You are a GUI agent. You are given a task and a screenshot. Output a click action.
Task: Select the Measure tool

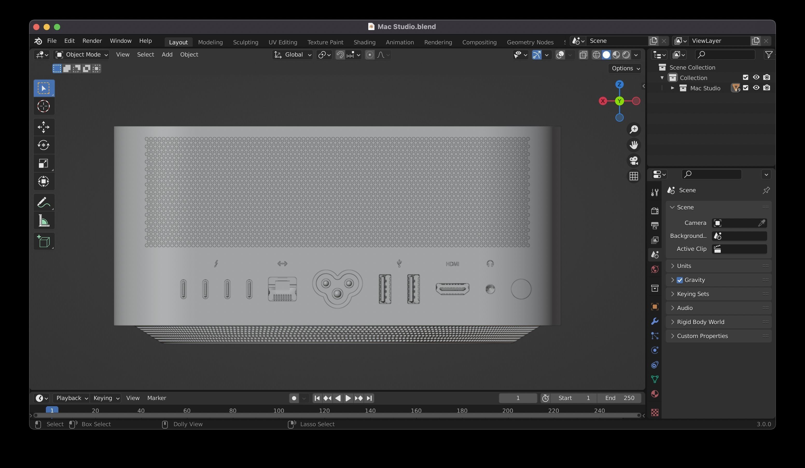[44, 221]
